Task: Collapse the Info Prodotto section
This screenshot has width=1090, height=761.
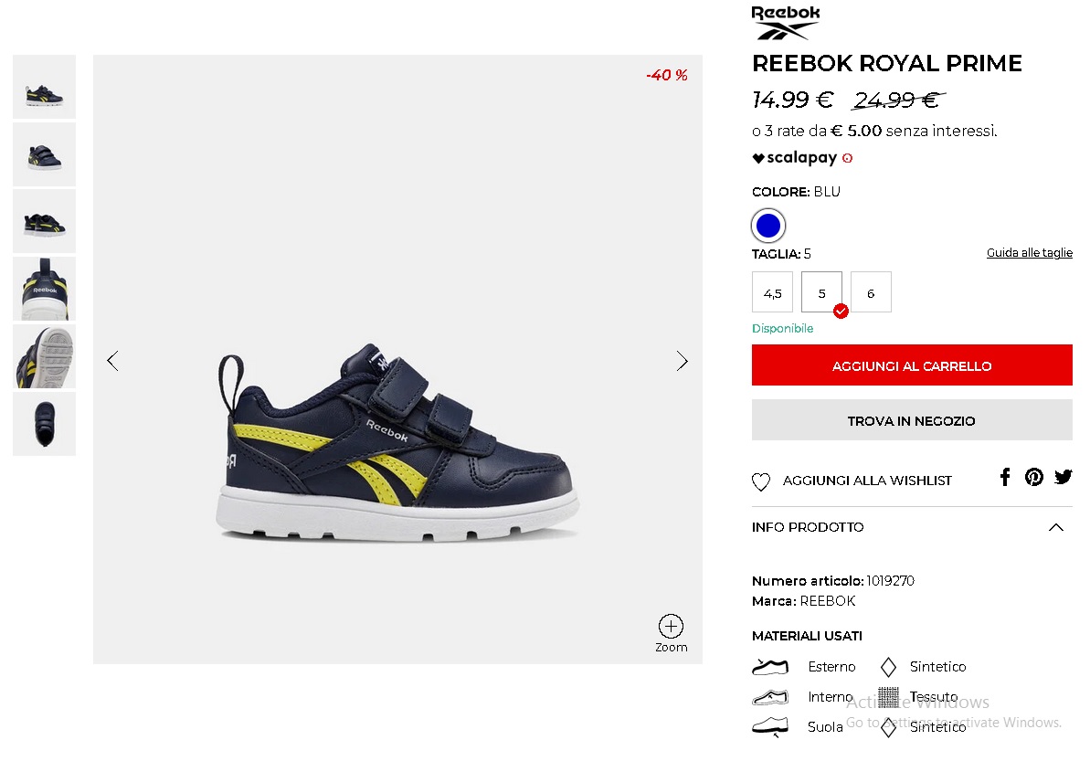Action: pyautogui.click(x=1056, y=527)
